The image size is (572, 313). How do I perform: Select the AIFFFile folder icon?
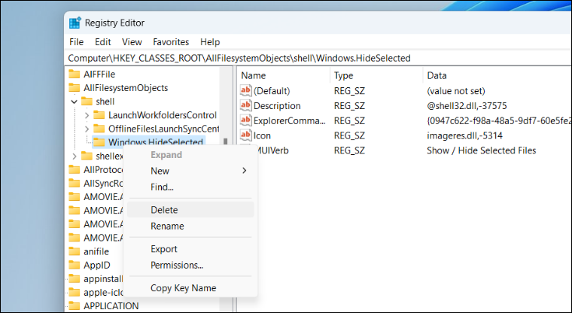(x=75, y=74)
